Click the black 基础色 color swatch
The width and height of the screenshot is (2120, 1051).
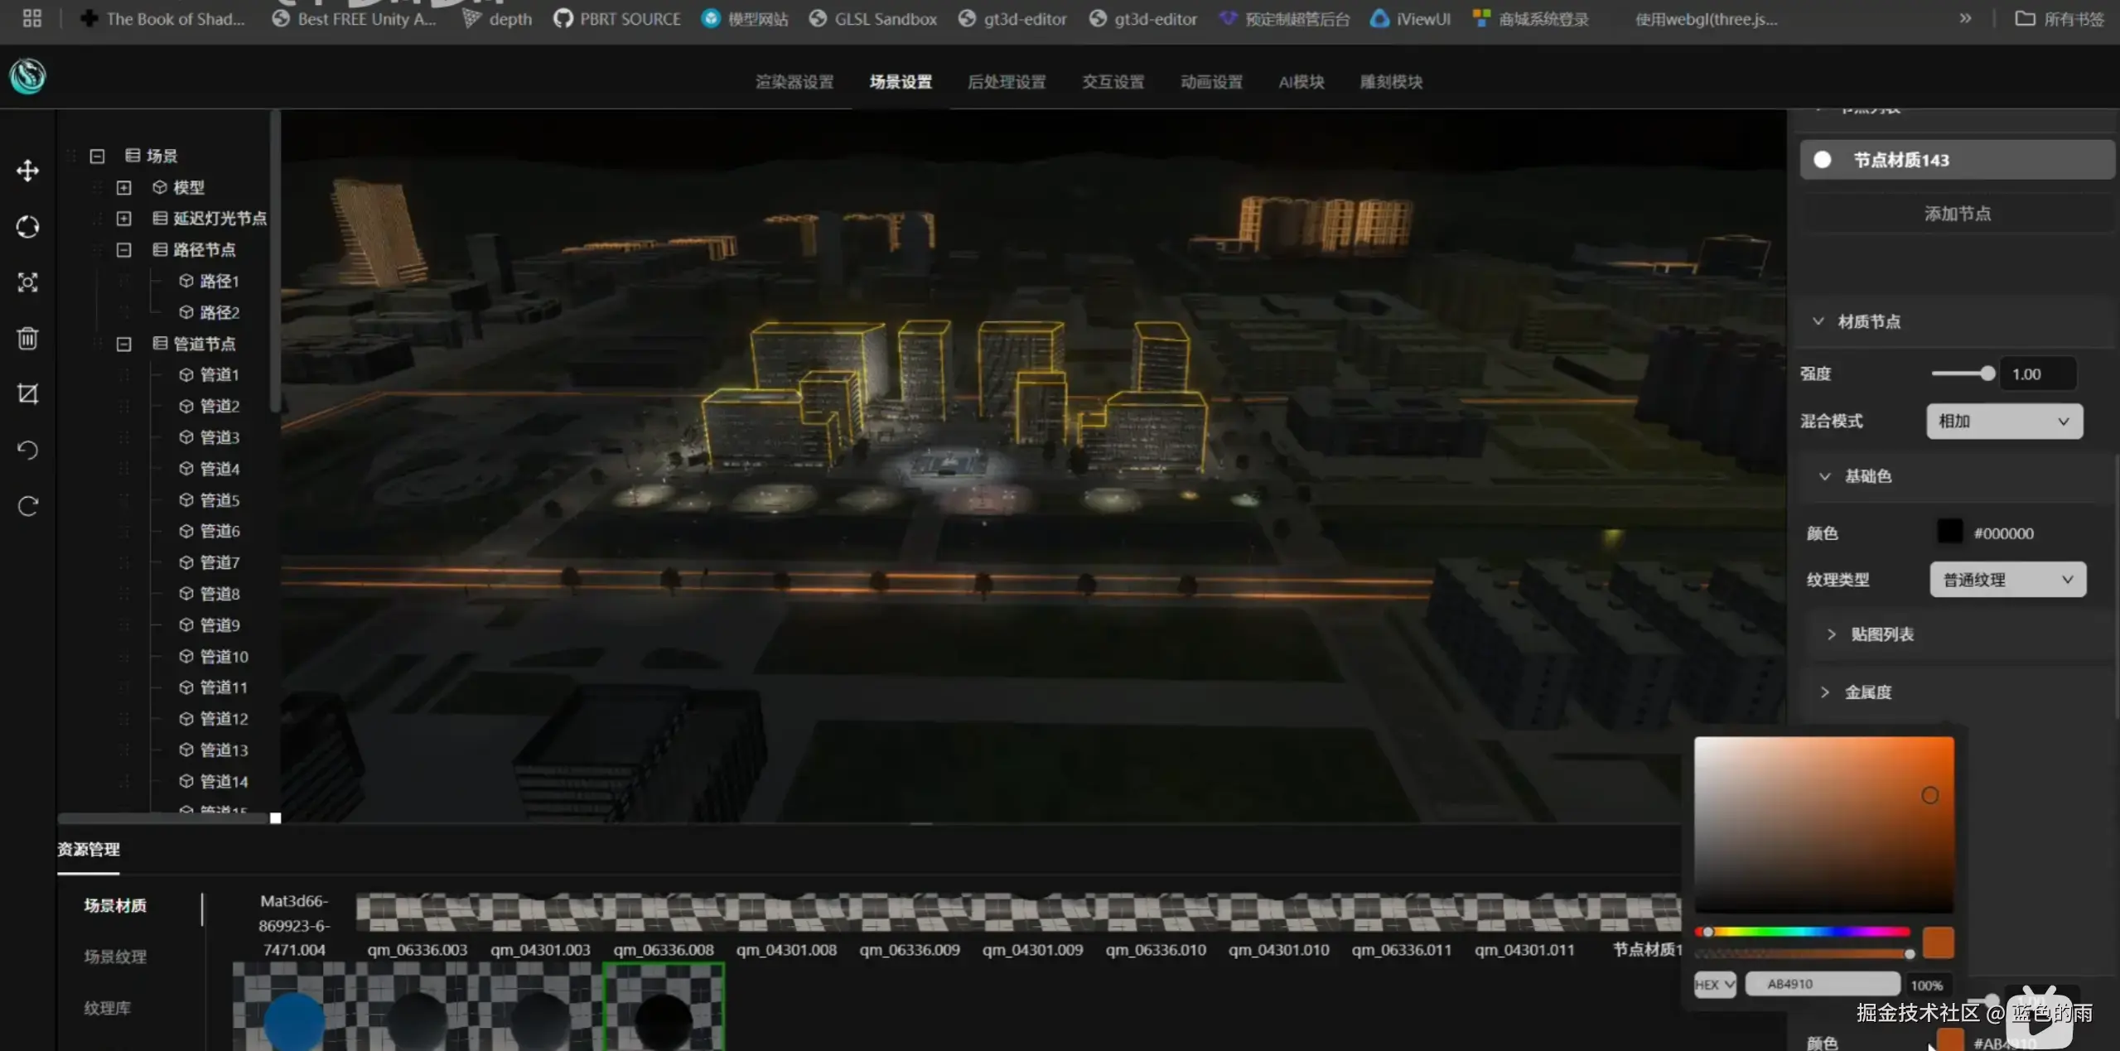1949,533
